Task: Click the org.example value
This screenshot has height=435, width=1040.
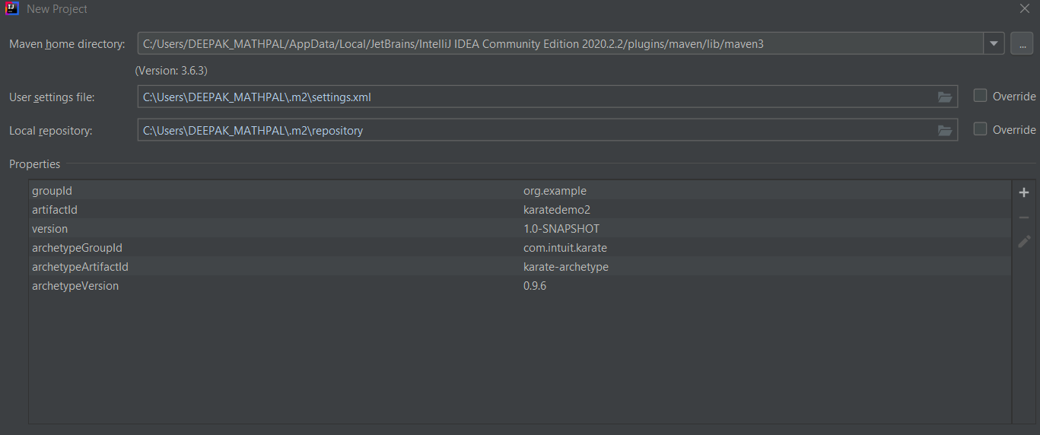Action: pyautogui.click(x=555, y=191)
